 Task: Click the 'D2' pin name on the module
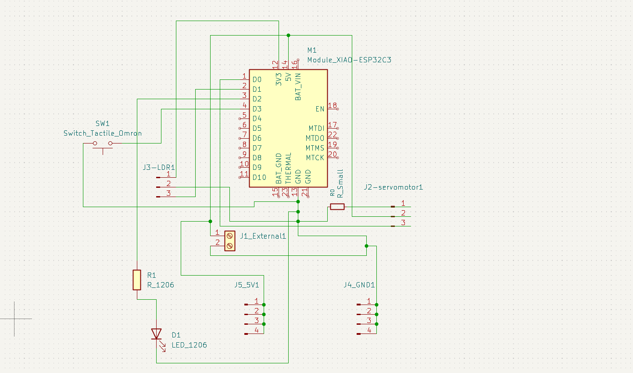tap(257, 99)
